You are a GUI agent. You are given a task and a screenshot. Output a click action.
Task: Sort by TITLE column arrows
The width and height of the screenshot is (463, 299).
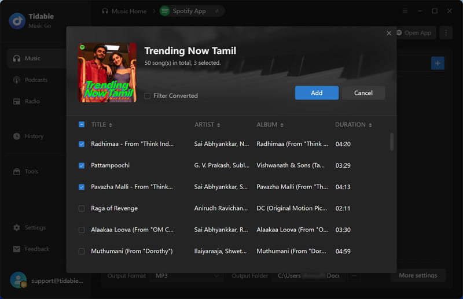111,125
